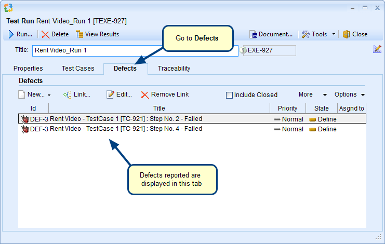The image size is (385, 245).
Task: Open View Results from toolbar
Action: coord(79,34)
